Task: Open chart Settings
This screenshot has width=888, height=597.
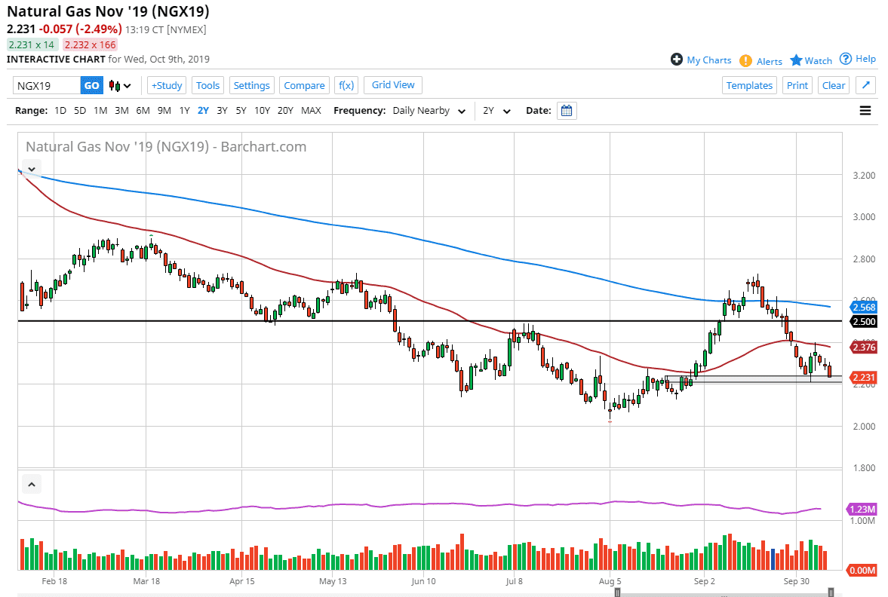Action: click(x=251, y=85)
